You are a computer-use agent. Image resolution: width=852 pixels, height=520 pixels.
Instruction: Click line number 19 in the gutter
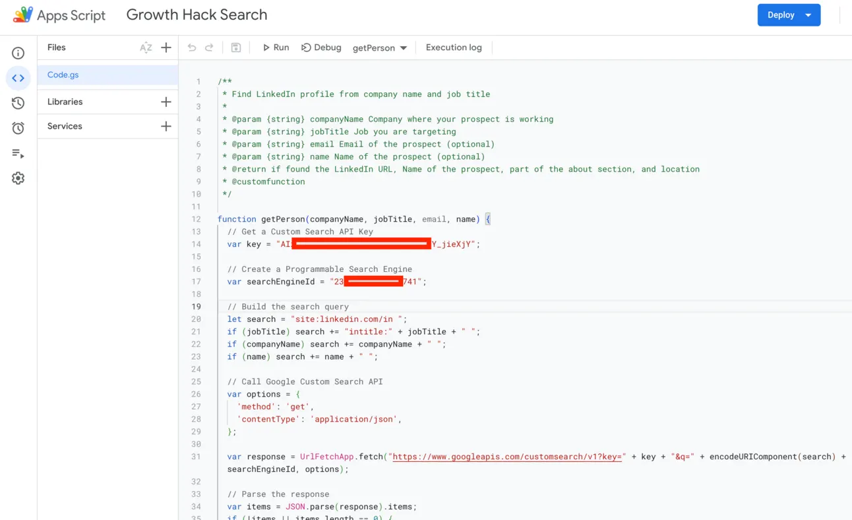(x=197, y=307)
